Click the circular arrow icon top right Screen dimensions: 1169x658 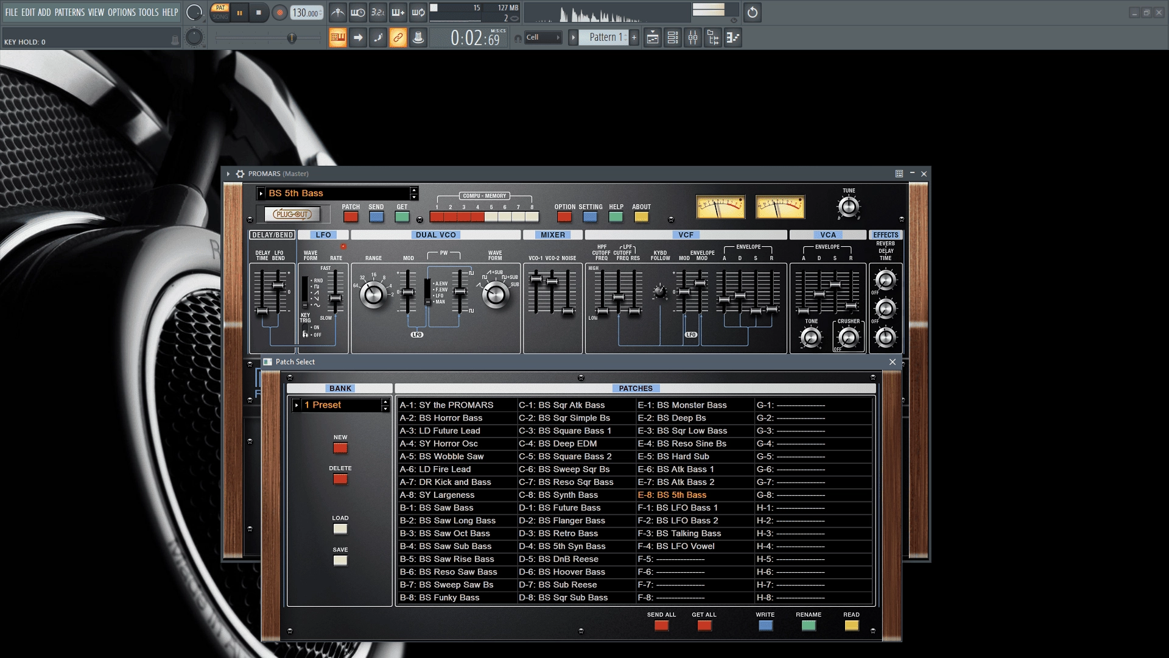(x=753, y=12)
